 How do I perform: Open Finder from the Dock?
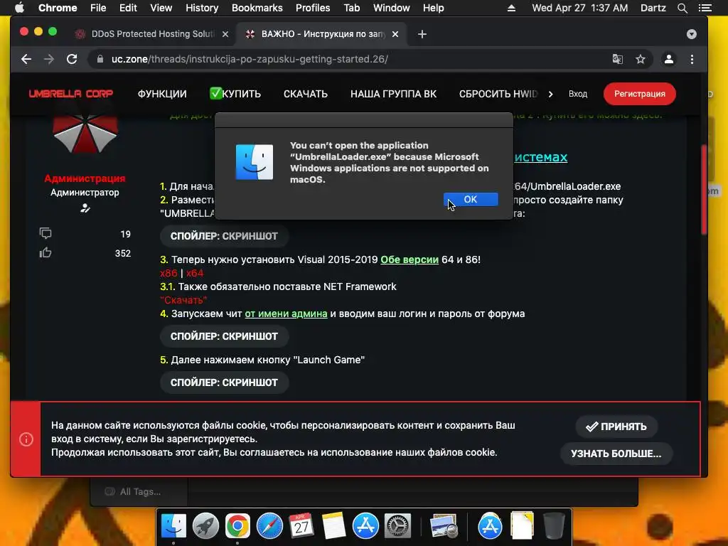pos(173,526)
